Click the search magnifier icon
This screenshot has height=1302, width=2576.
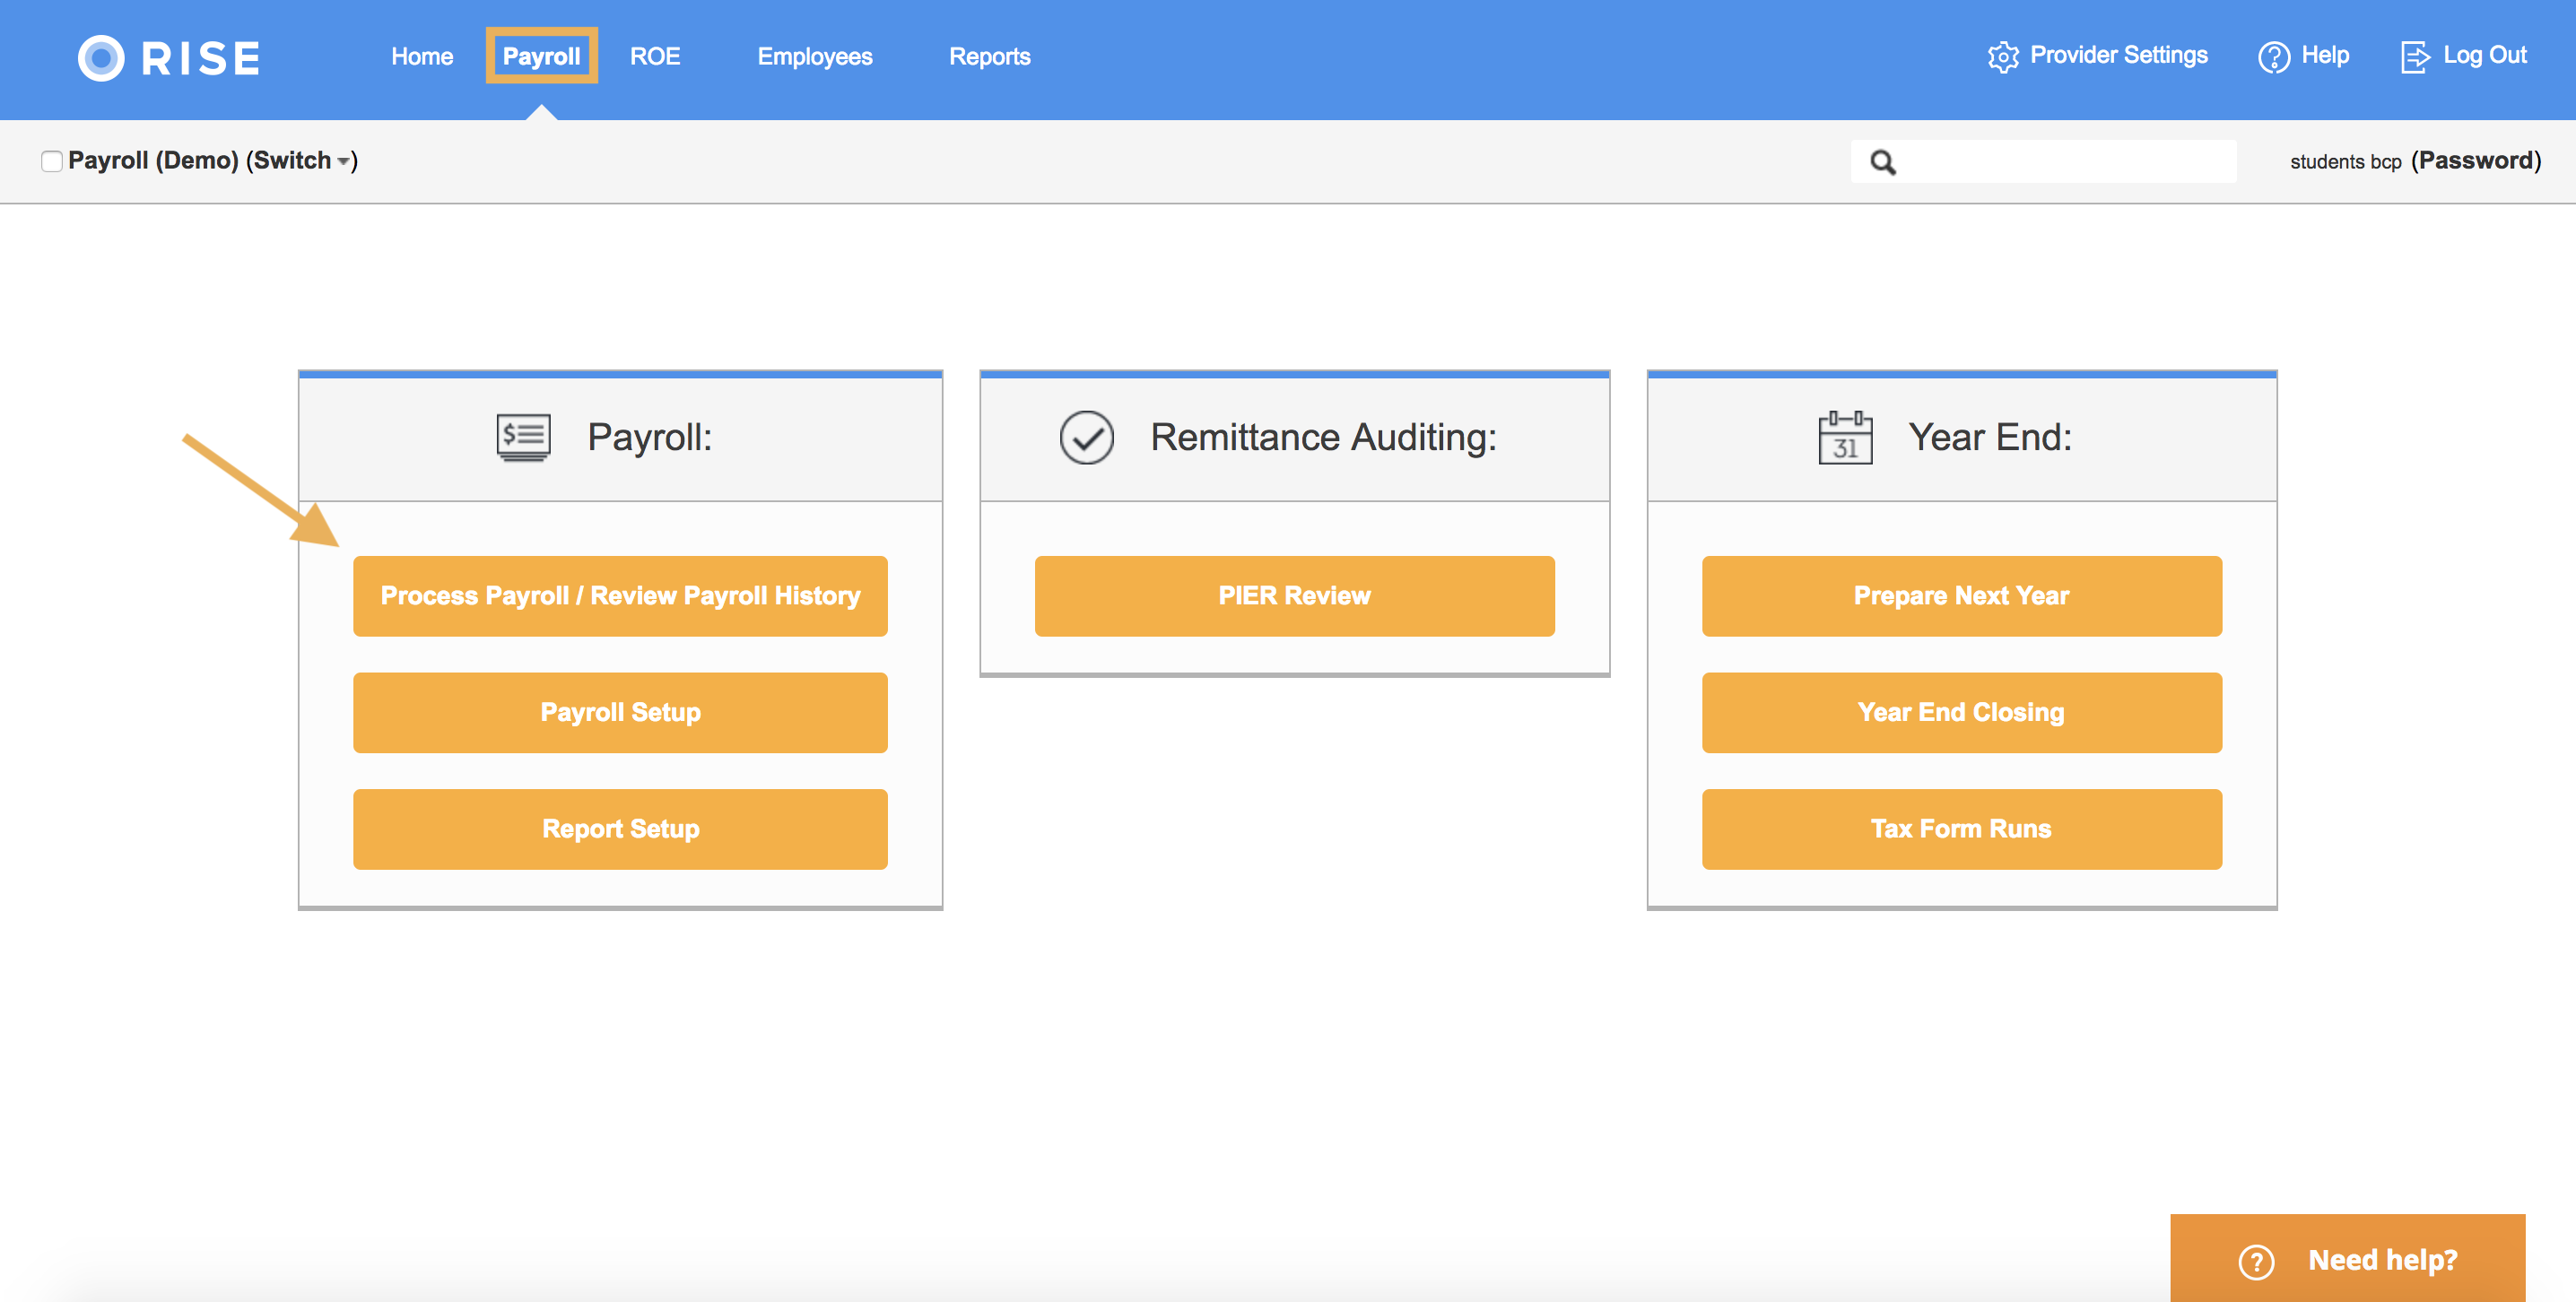[x=1884, y=161]
